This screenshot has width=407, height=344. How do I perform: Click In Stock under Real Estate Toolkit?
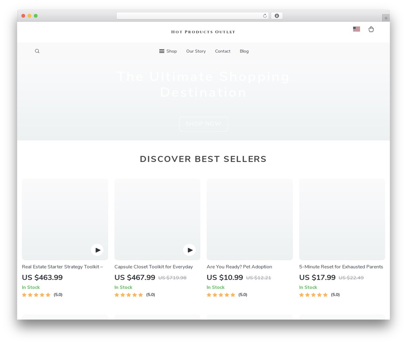[x=31, y=288]
